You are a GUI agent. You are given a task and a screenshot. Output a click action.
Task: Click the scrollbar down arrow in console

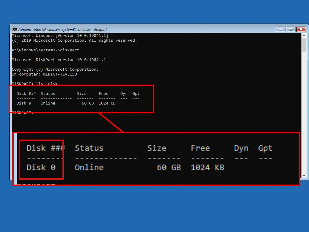point(304,176)
